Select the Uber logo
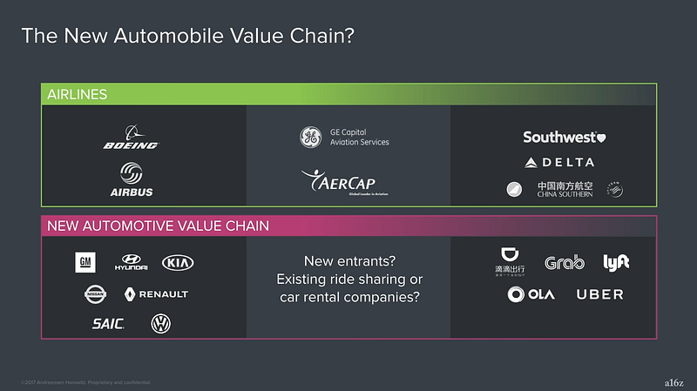This screenshot has width=697, height=391. pyautogui.click(x=600, y=294)
